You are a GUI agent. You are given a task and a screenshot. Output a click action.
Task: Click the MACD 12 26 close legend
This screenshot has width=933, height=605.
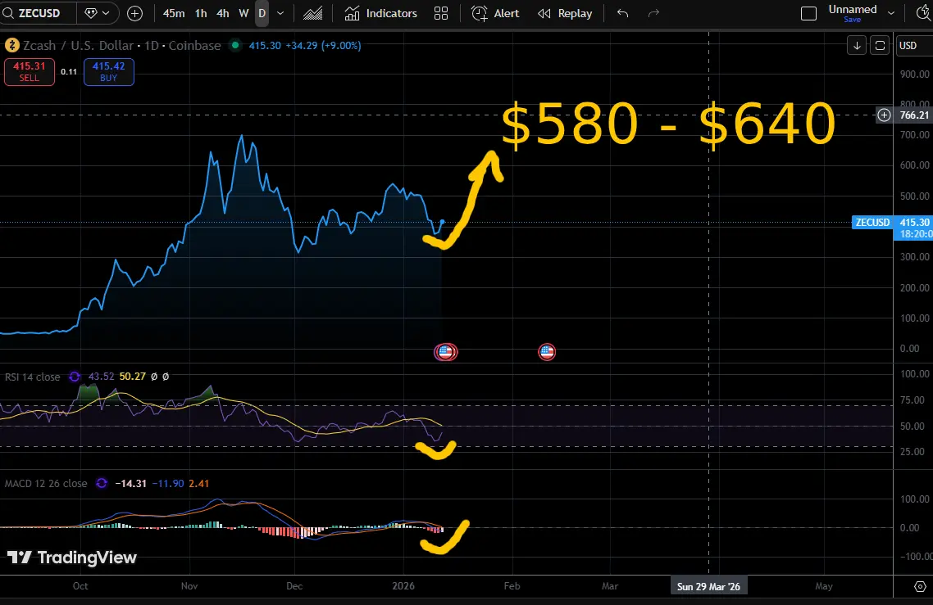(46, 484)
